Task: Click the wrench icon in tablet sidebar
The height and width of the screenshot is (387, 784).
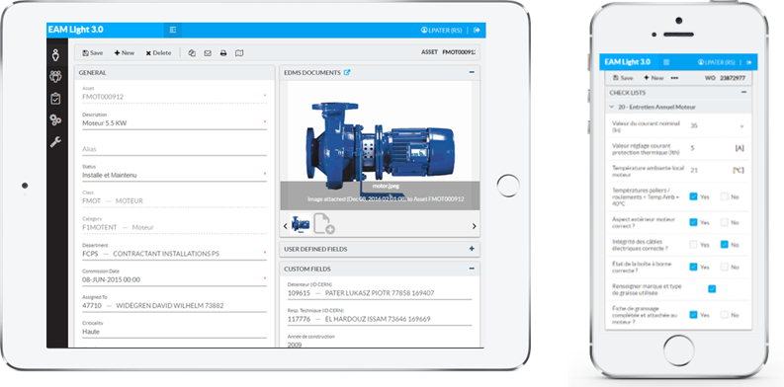Action: click(55, 142)
